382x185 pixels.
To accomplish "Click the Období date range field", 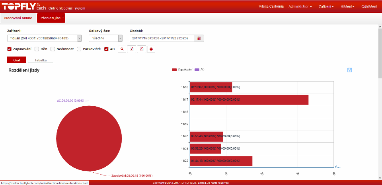I will (162, 38).
